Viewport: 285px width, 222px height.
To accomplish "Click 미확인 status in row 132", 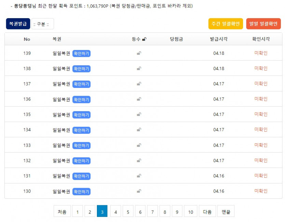I will coord(261,160).
